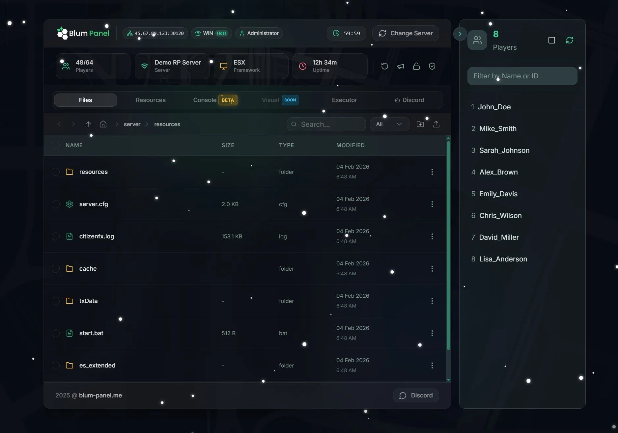Open more options for start.bat

coord(432,333)
